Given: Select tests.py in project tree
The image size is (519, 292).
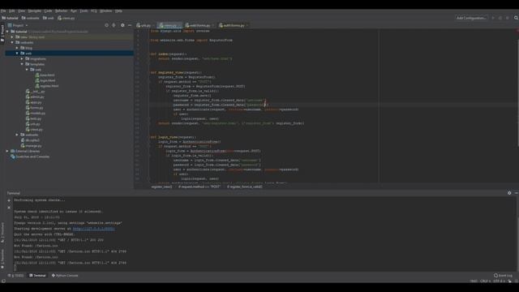Looking at the screenshot, I should pos(33,118).
